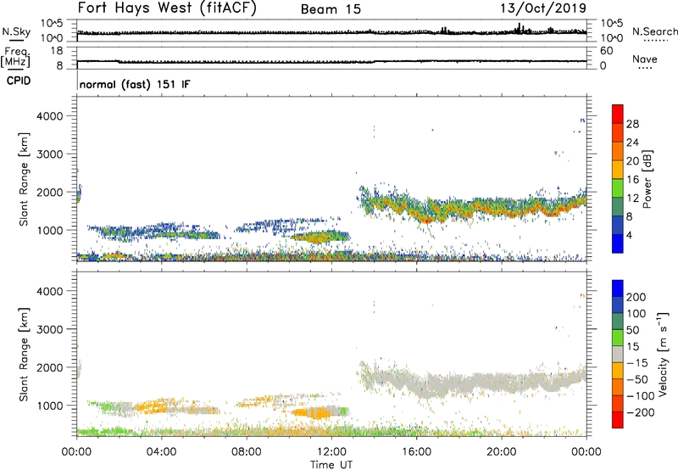
Task: Click the 'Nave' legend label
Action: [645, 59]
